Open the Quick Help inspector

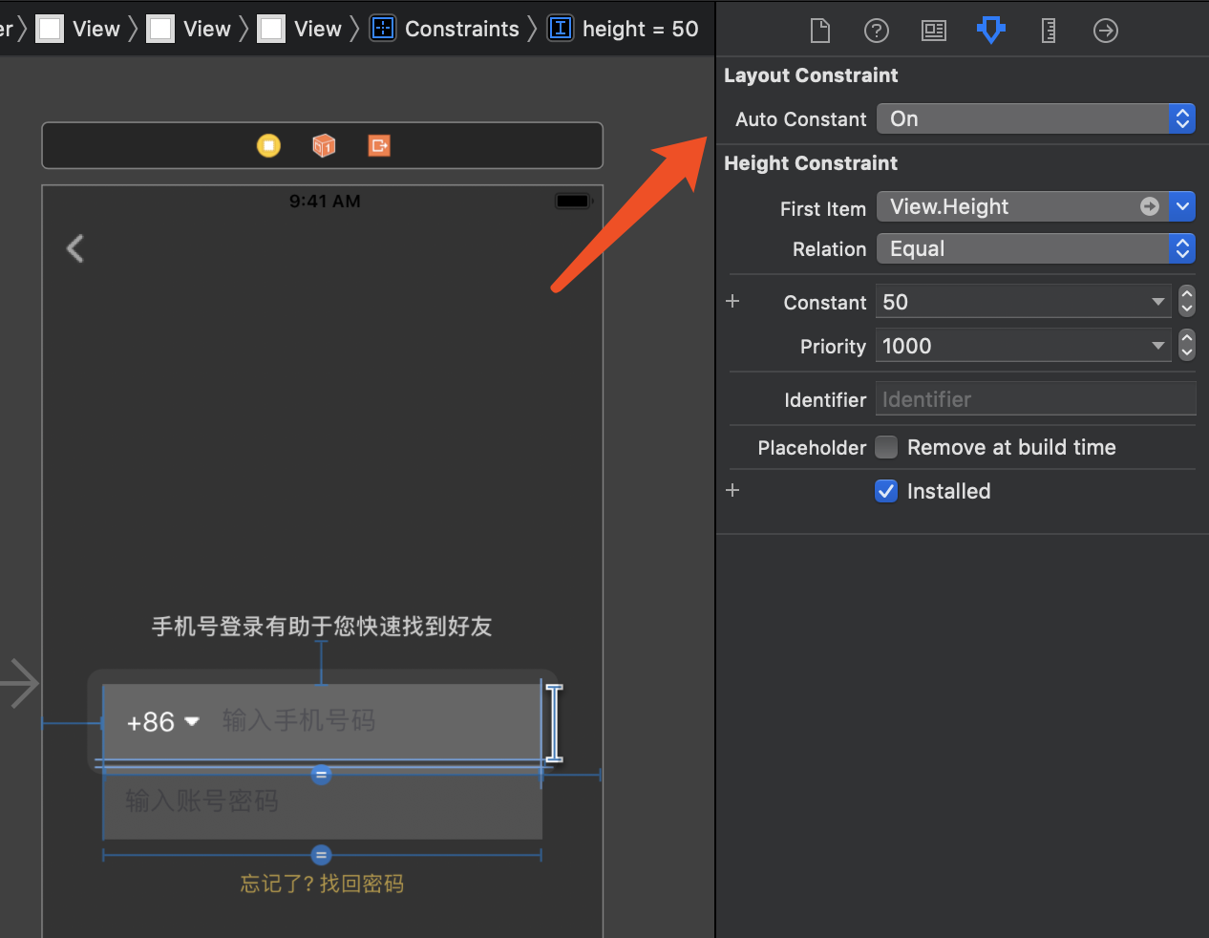click(x=877, y=31)
